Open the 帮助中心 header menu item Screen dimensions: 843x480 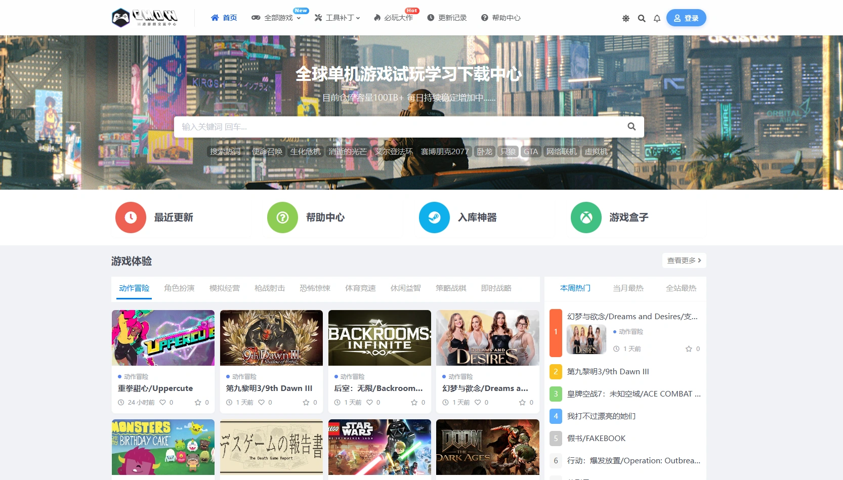[x=500, y=18]
